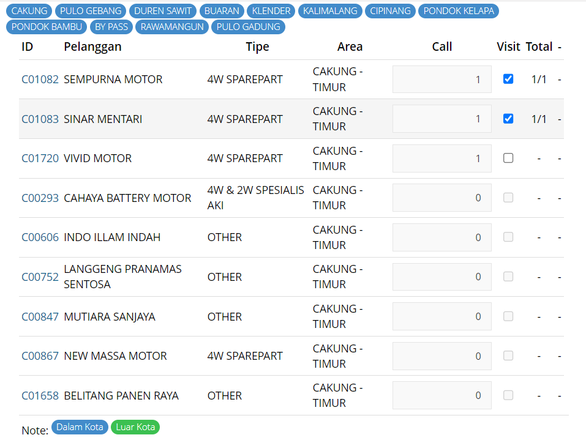The height and width of the screenshot is (443, 586).
Task: Focus the Call field for NEW MASSA MOTOR
Action: (x=441, y=356)
